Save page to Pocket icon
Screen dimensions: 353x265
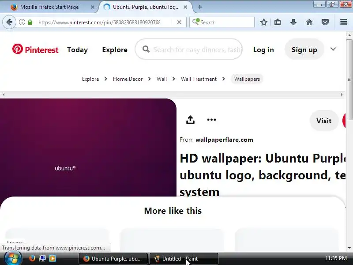[x=325, y=22]
